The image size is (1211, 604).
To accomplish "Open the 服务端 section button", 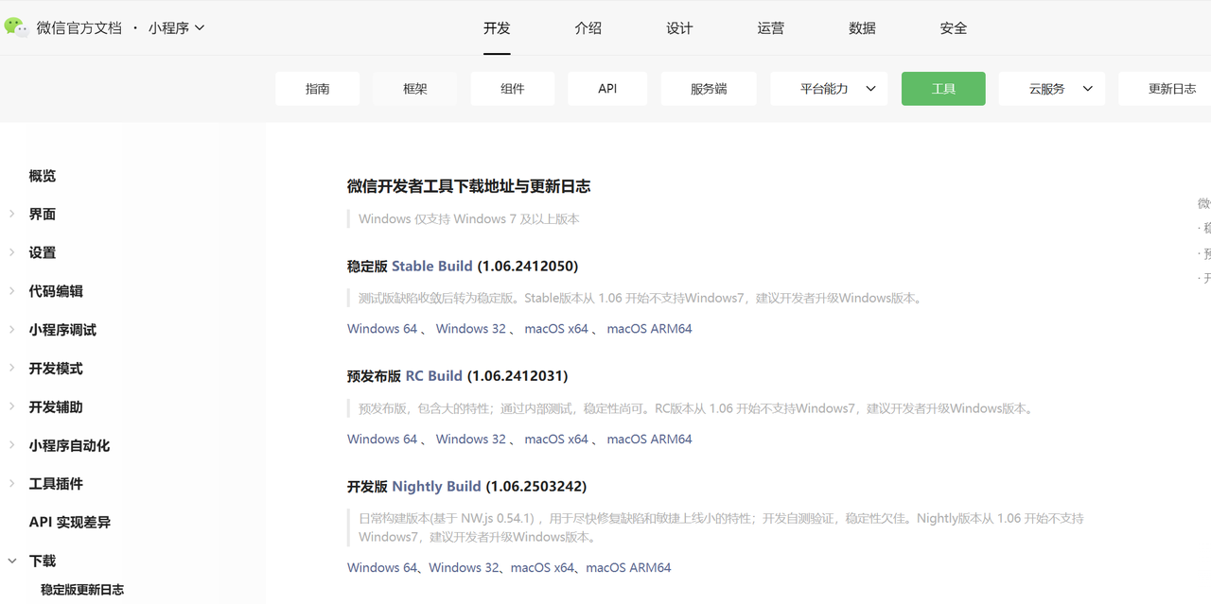I will 709,89.
